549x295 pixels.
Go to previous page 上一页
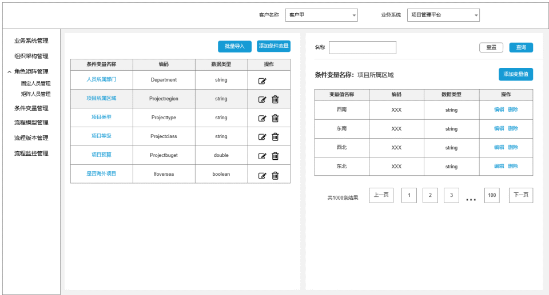tap(381, 195)
